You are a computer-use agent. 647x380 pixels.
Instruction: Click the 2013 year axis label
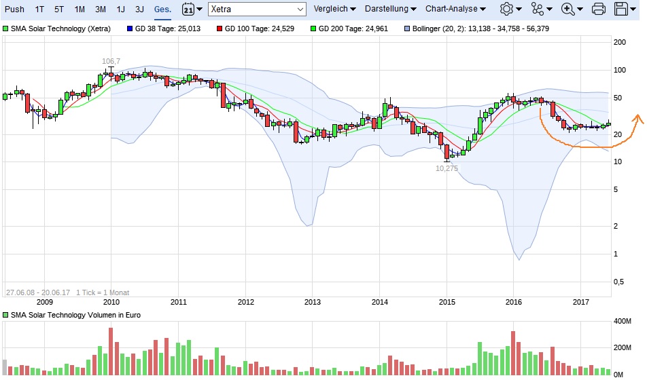click(313, 302)
